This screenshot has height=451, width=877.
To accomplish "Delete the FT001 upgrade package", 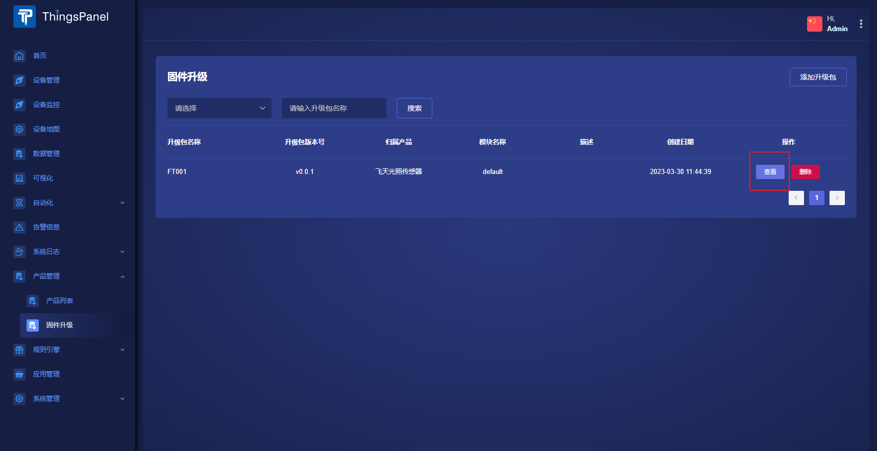I will [805, 172].
